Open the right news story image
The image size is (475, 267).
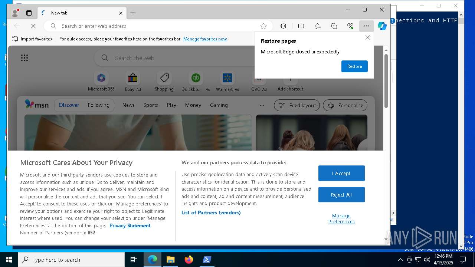[312, 132]
